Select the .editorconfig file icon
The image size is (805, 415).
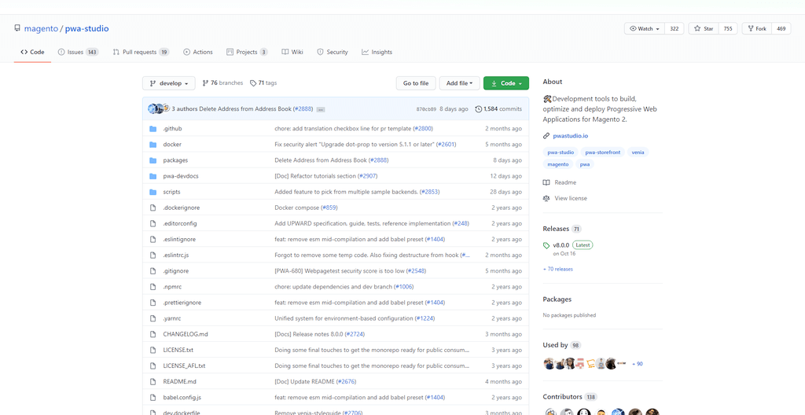(153, 223)
